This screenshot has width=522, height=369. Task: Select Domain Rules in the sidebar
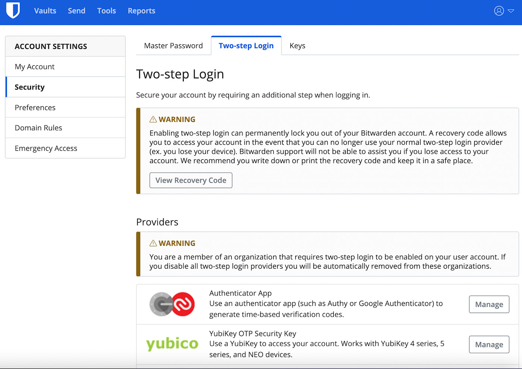[x=38, y=128]
